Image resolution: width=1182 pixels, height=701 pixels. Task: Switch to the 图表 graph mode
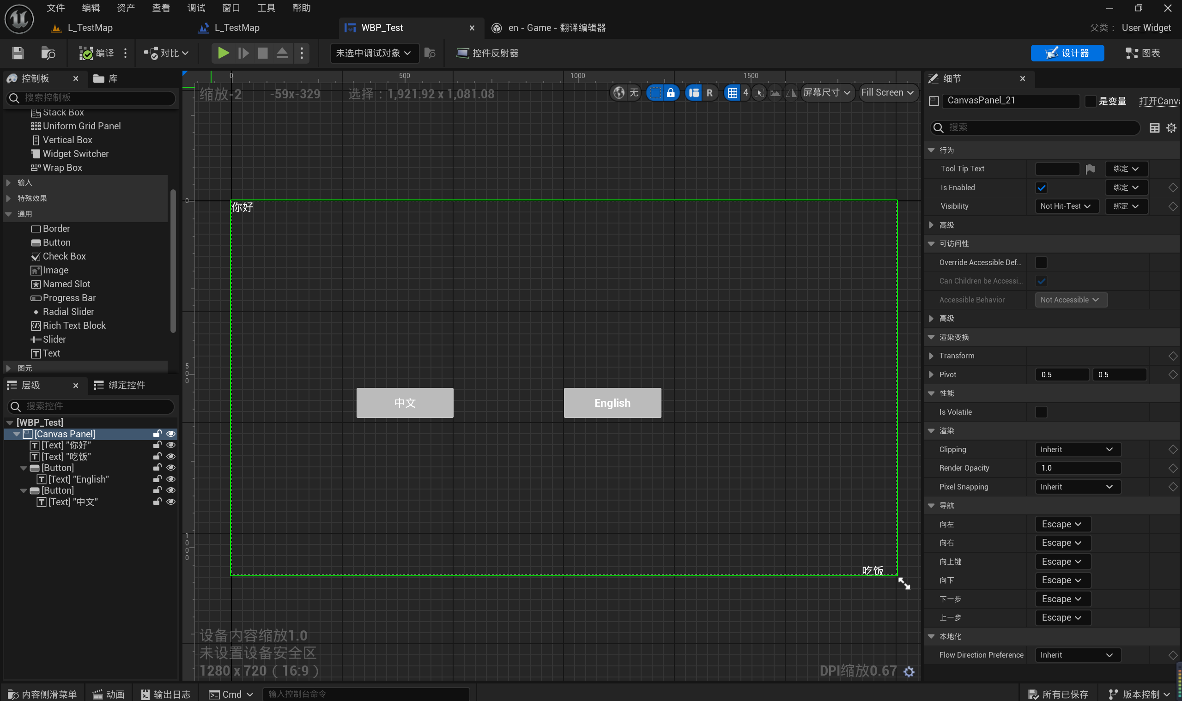[x=1142, y=53]
